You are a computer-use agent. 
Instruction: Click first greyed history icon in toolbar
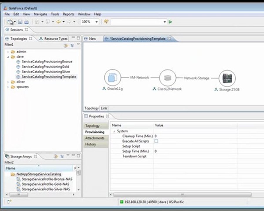pyautogui.click(x=37, y=22)
